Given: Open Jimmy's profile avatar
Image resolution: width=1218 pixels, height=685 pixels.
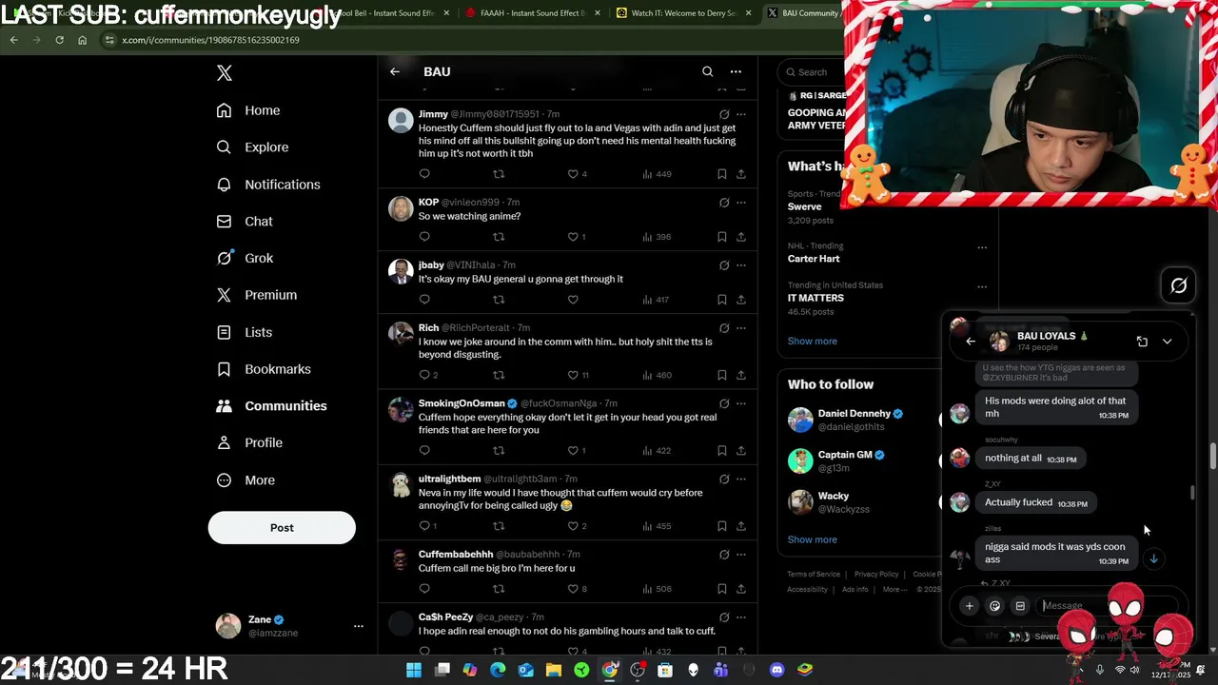Looking at the screenshot, I should tap(402, 120).
